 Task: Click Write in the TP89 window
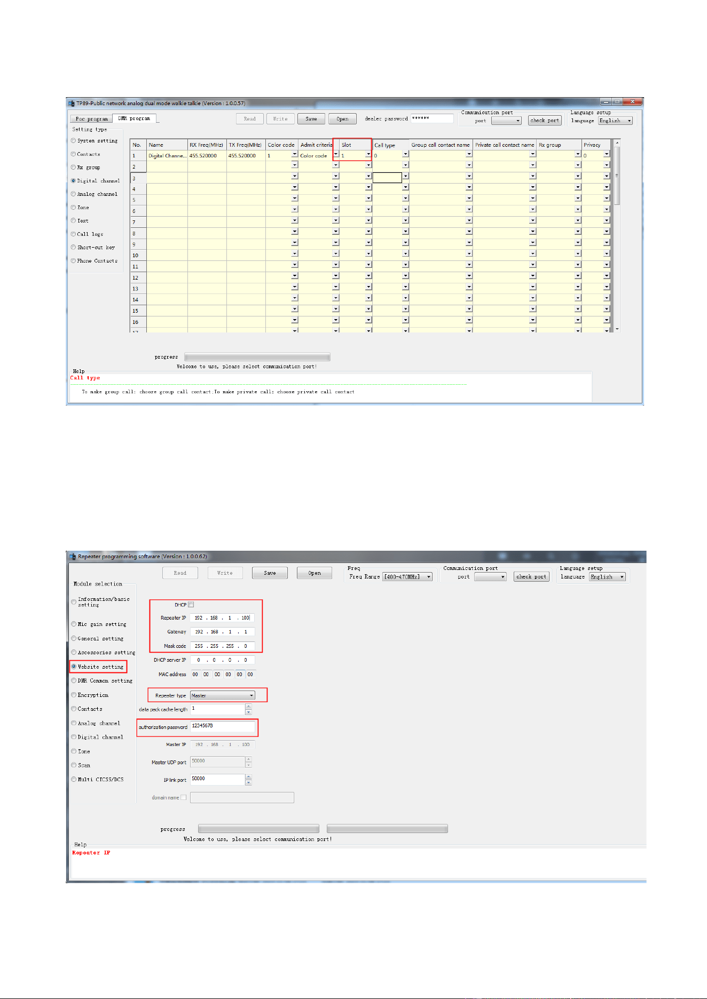(x=280, y=119)
